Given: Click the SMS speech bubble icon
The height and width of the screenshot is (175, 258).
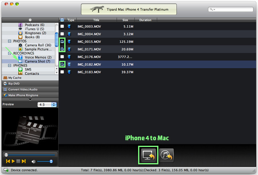Looking at the screenshot, I should [x=20, y=70].
